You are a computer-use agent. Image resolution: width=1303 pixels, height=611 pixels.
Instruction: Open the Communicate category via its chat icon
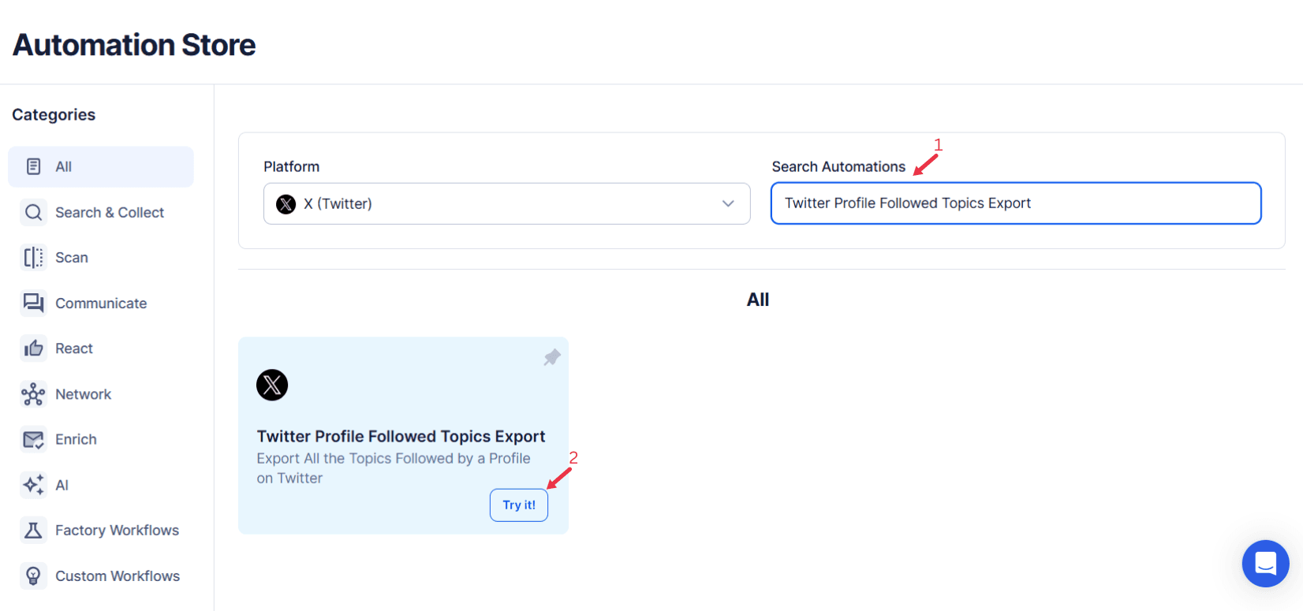[x=33, y=303]
